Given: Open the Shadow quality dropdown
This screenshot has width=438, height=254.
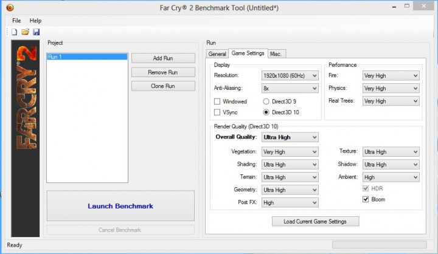Looking at the screenshot, I should (391, 165).
